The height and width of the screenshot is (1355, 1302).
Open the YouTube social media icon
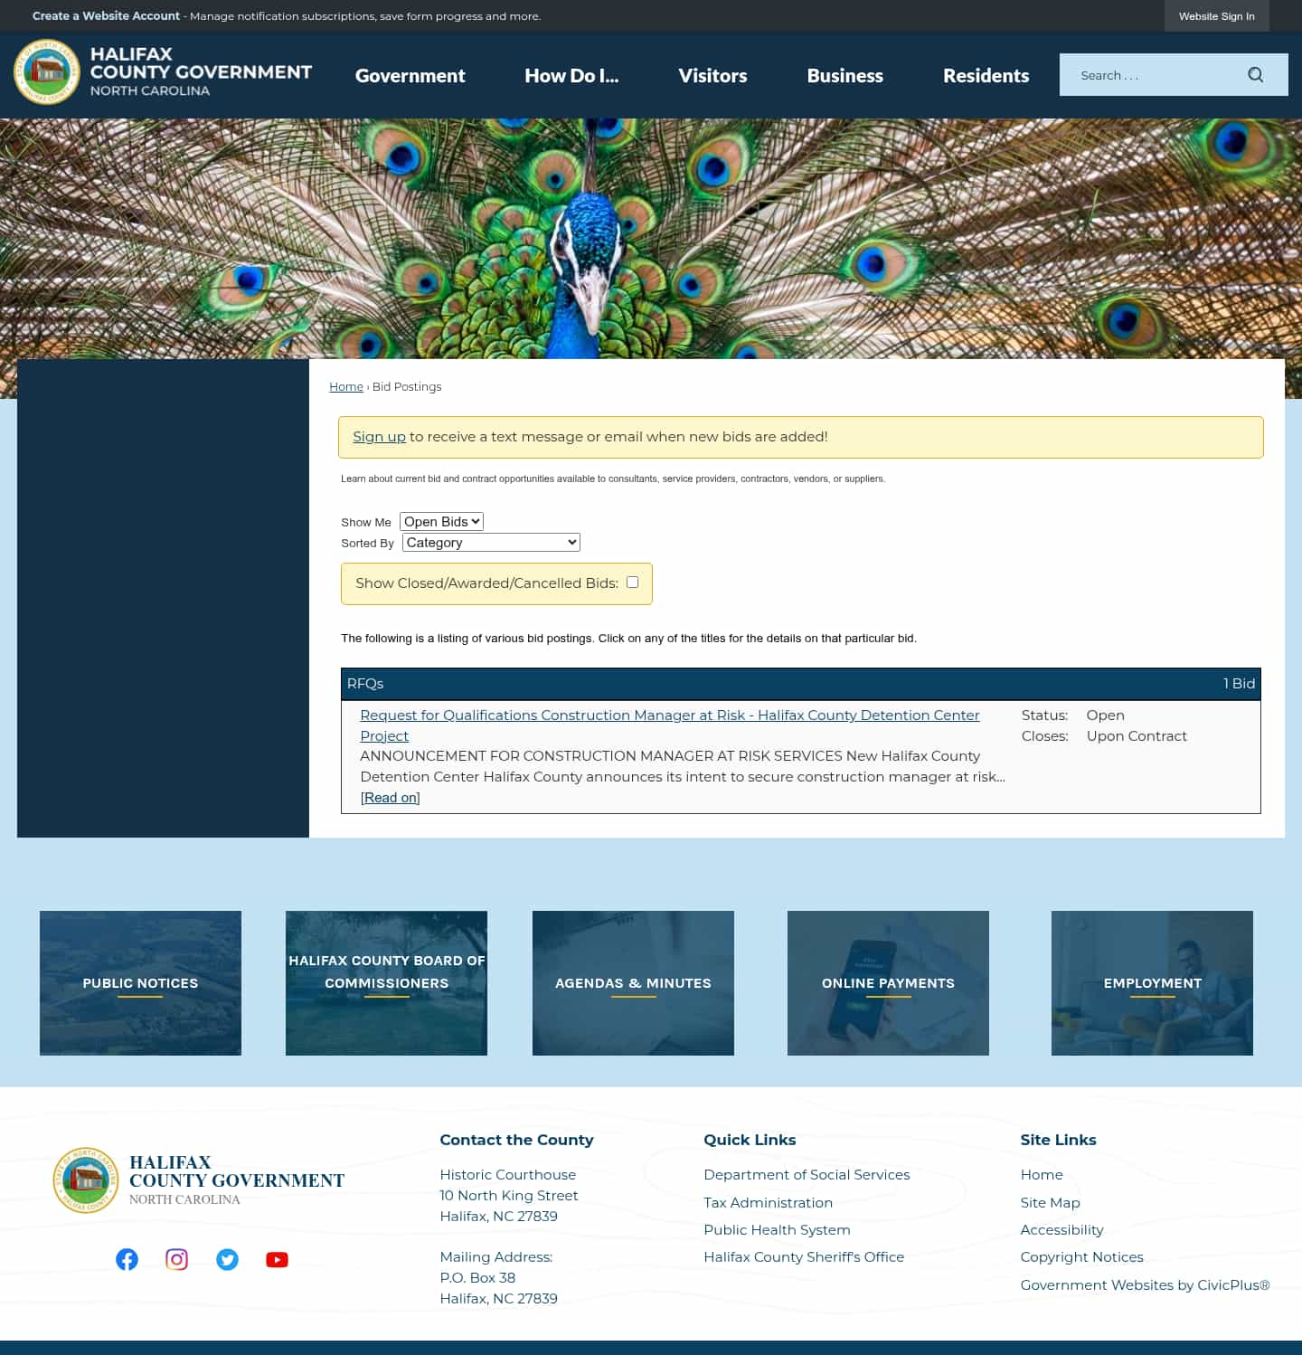pyautogui.click(x=277, y=1259)
